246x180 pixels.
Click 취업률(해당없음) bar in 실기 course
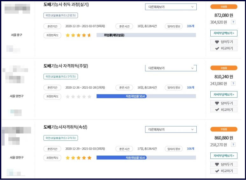pos(146,35)
